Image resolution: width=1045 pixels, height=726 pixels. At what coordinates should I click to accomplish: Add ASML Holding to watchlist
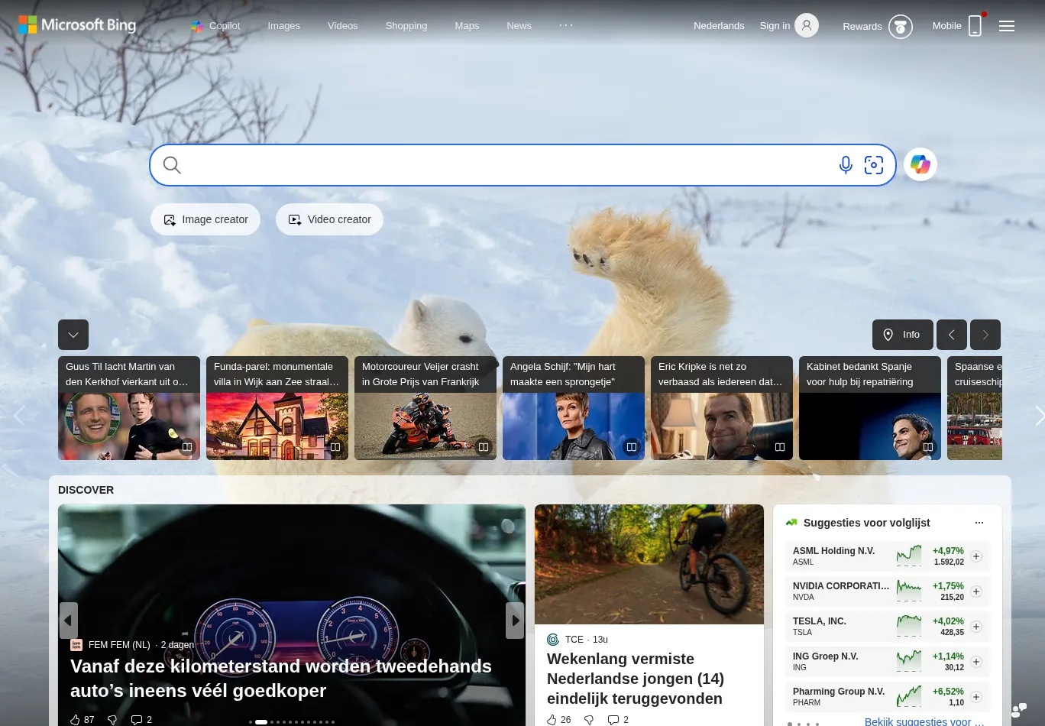(976, 556)
